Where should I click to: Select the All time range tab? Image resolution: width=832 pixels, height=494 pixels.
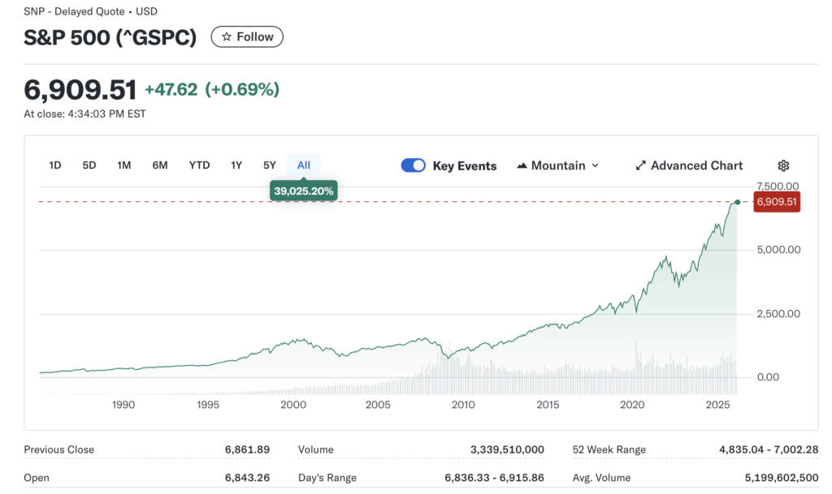pos(304,165)
